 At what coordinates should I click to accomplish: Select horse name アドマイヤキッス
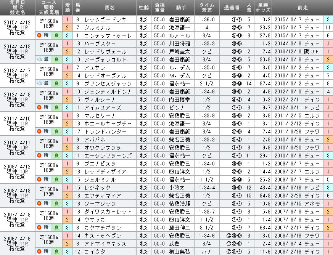pos(105,244)
